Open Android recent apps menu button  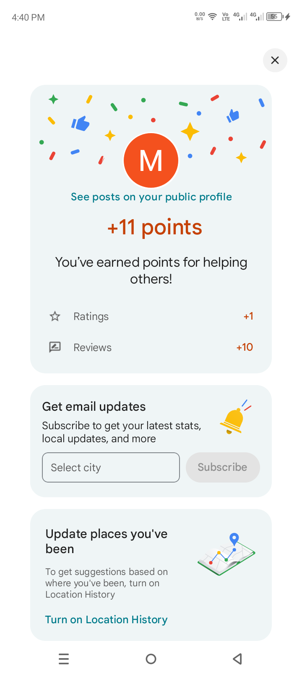coord(64,659)
